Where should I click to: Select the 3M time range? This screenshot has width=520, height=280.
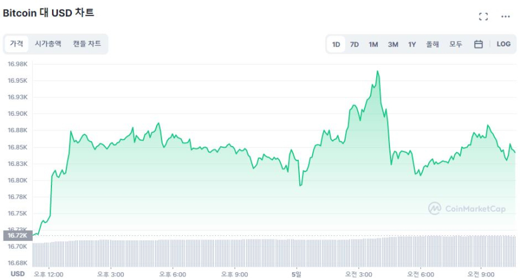click(393, 44)
